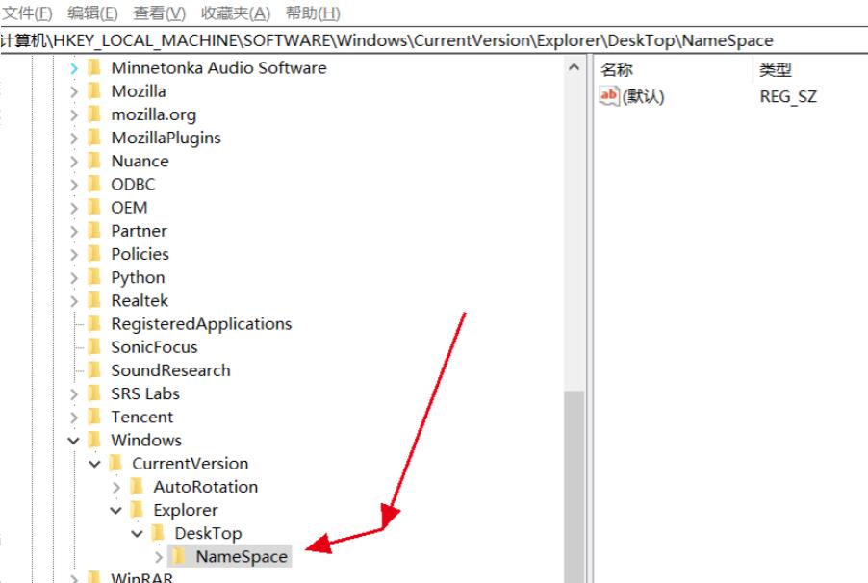Viewport: 868px width, 583px height.
Task: Expand the Partner key chevron
Action: pyautogui.click(x=74, y=232)
